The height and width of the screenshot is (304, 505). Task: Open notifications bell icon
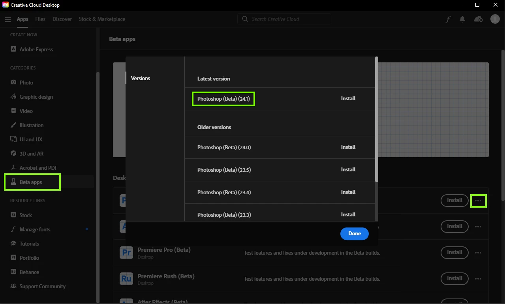(x=462, y=19)
